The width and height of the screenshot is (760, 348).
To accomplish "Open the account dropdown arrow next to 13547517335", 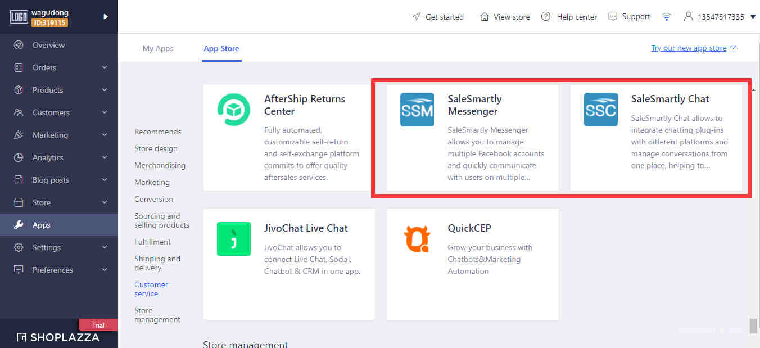I will (753, 17).
